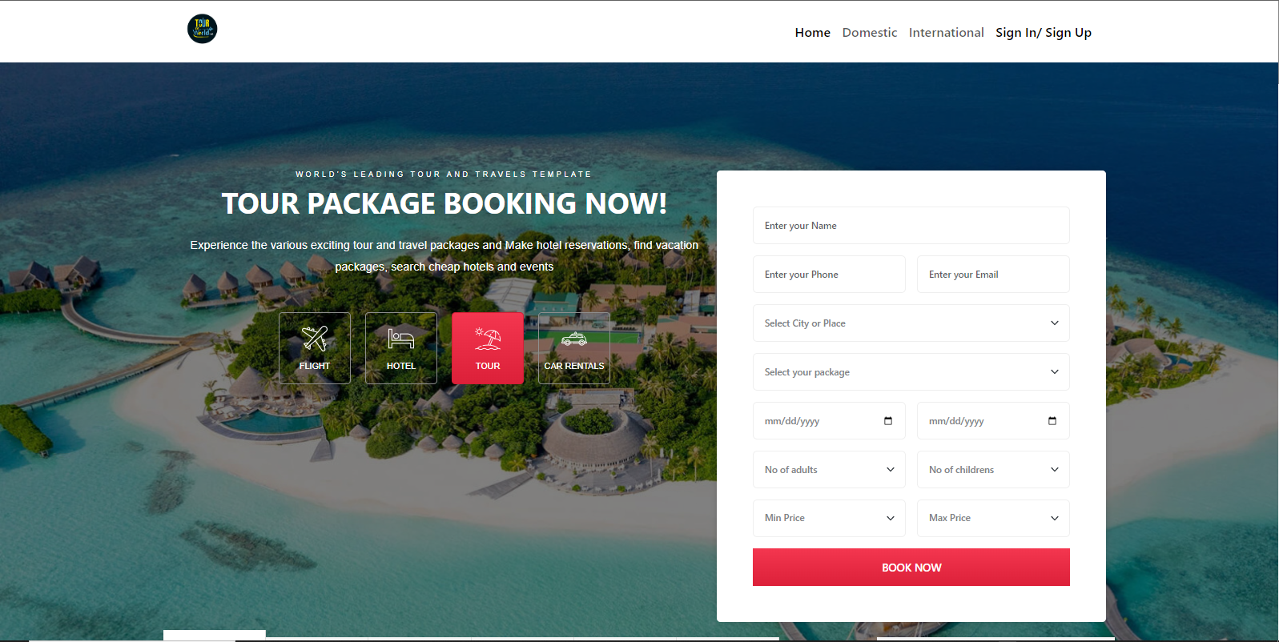Open the Max Price dropdown
Screen dimensions: 1279x642
click(993, 518)
